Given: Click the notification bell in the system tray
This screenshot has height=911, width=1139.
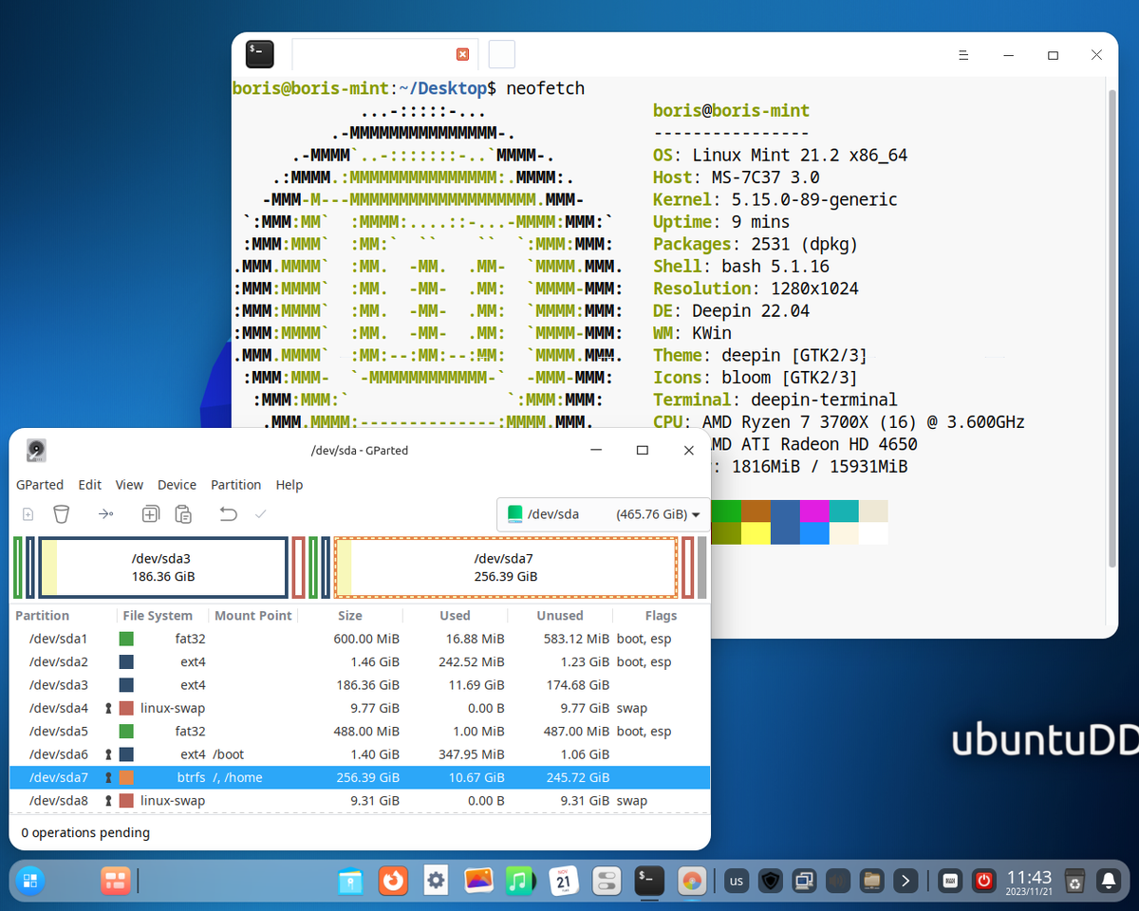Looking at the screenshot, I should coord(1109,881).
